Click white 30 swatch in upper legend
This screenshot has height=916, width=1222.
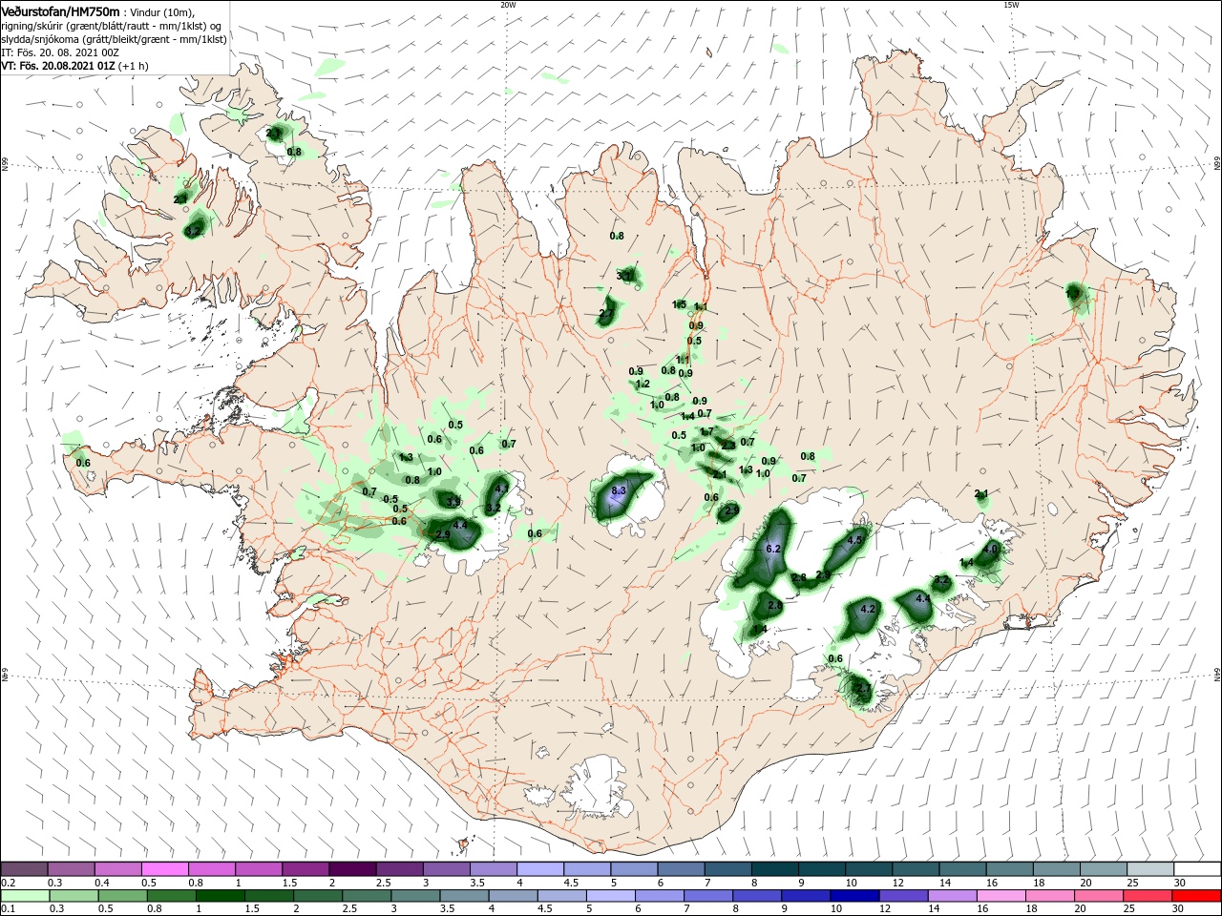1197,869
